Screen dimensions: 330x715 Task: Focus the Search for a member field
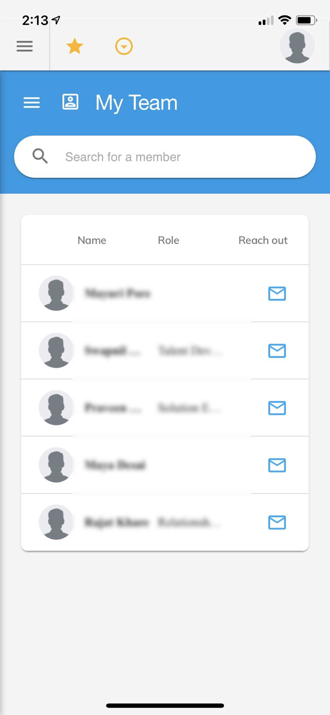click(165, 157)
